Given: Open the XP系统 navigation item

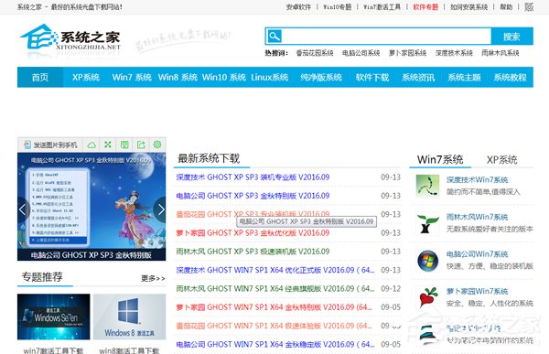Looking at the screenshot, I should 86,77.
